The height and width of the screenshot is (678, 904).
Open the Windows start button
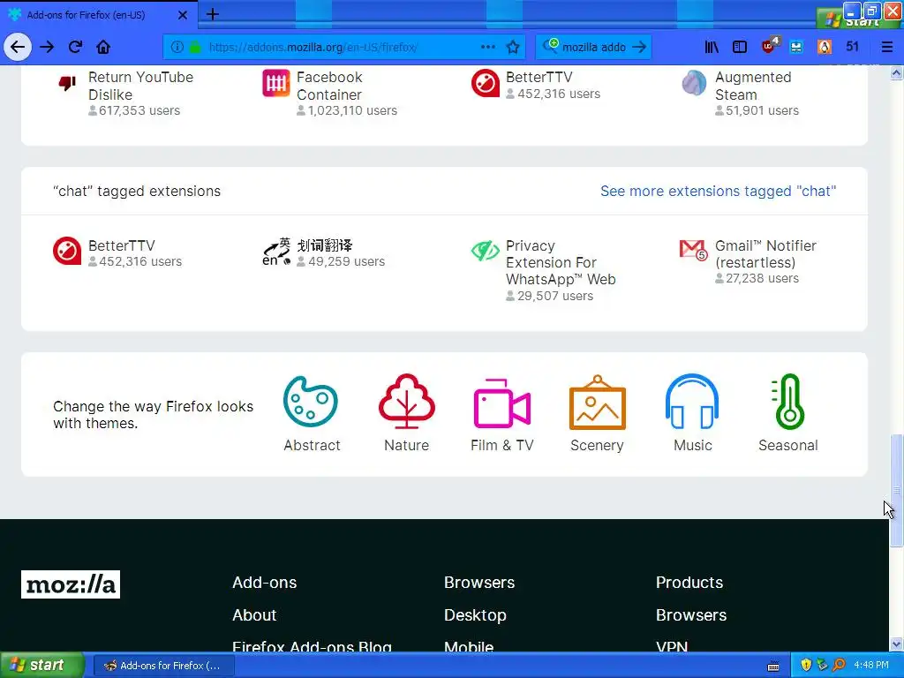click(x=41, y=666)
